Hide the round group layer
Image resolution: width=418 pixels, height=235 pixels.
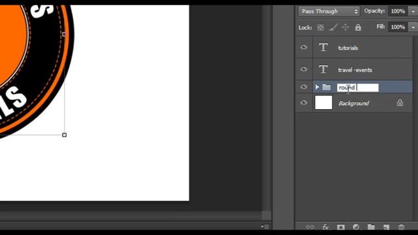point(304,87)
